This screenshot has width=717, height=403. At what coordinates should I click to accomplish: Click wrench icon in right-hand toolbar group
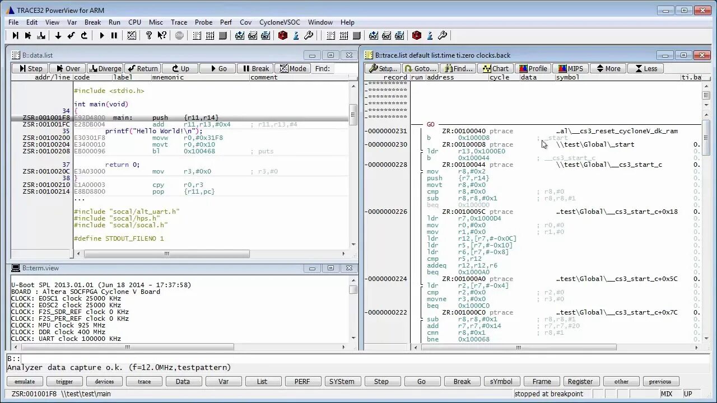click(443, 35)
